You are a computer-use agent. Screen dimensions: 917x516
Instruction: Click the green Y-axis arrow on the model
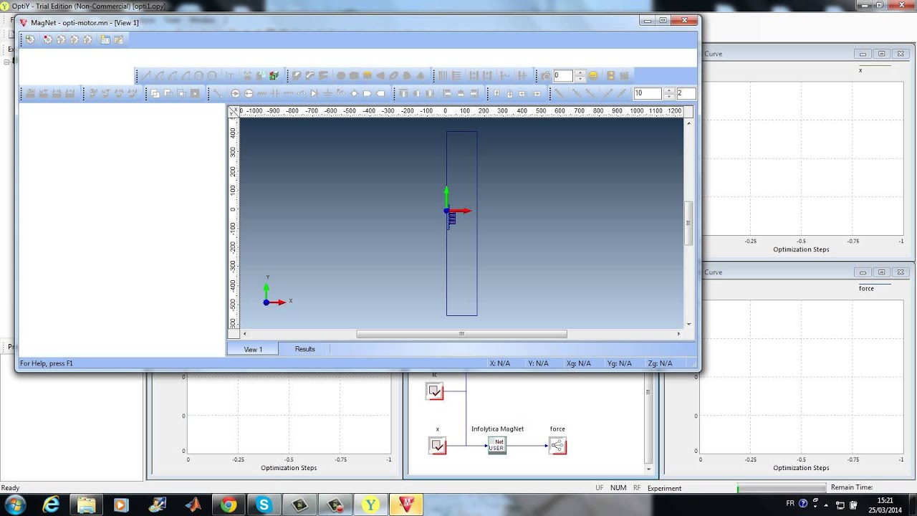click(x=446, y=197)
